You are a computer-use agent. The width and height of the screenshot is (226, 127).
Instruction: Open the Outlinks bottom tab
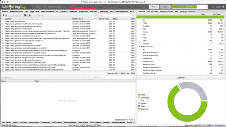24,122
